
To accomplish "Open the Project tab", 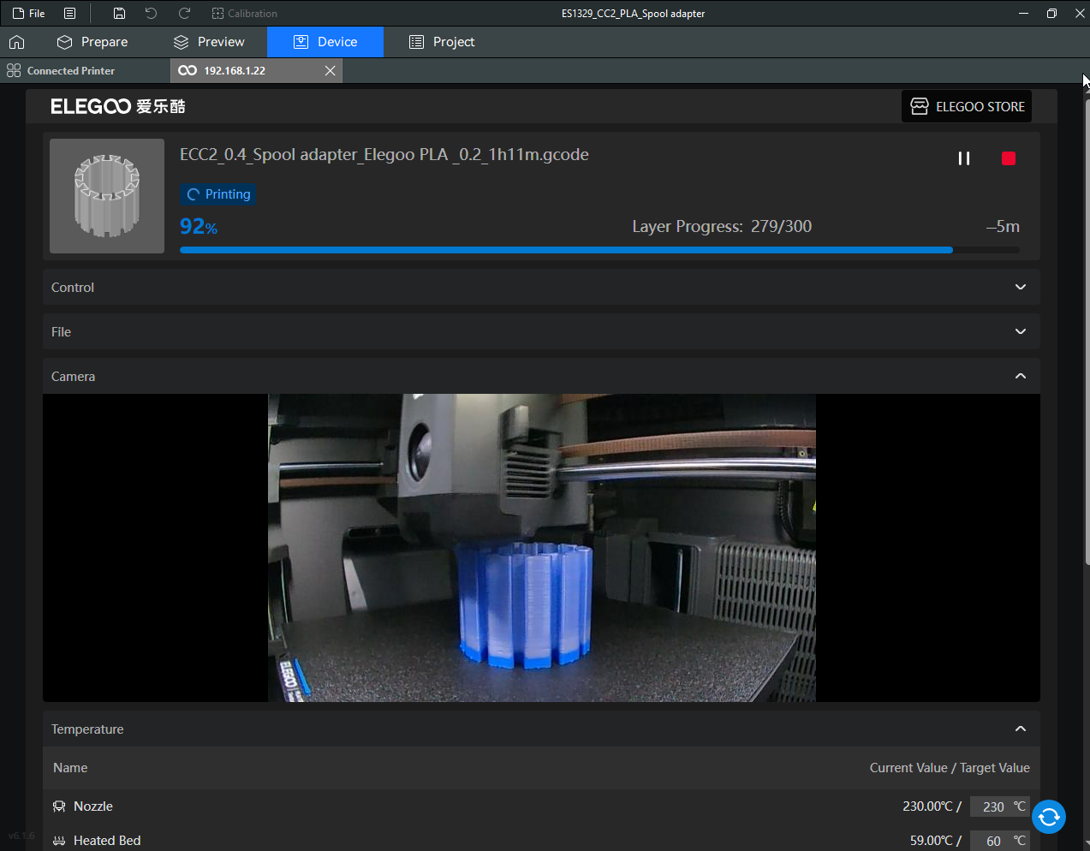I will tap(442, 42).
